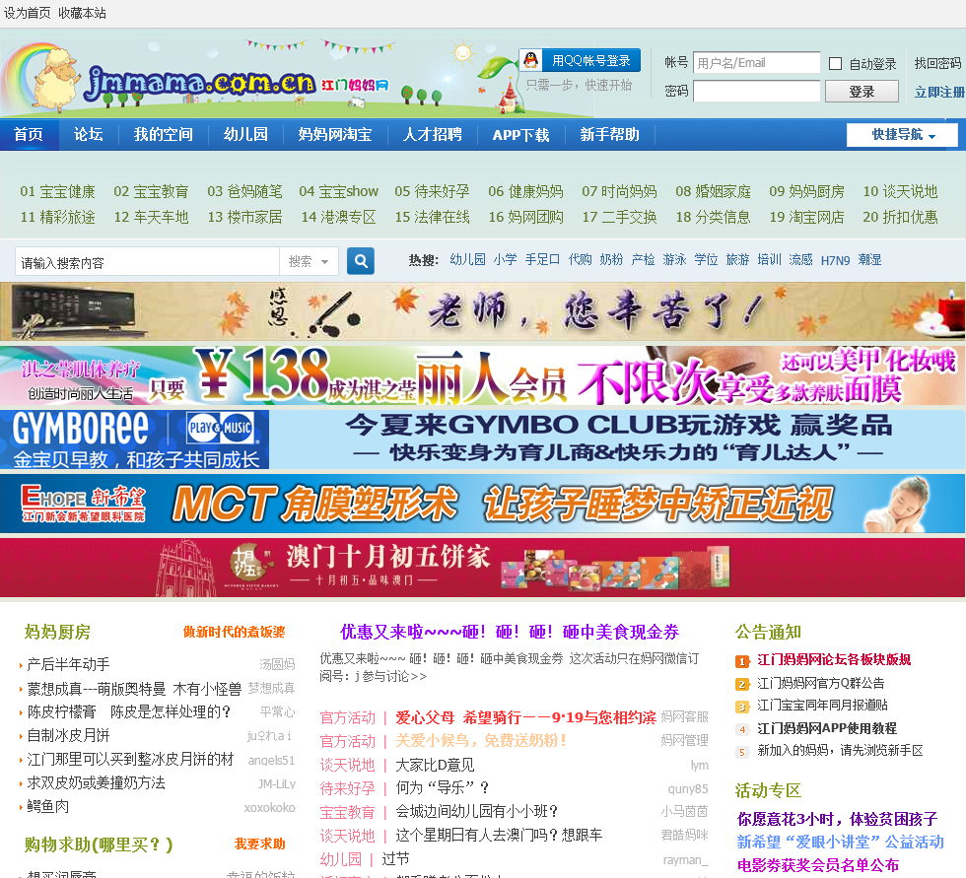
Task: Open category 01 宝宝健康
Action: click(x=57, y=191)
